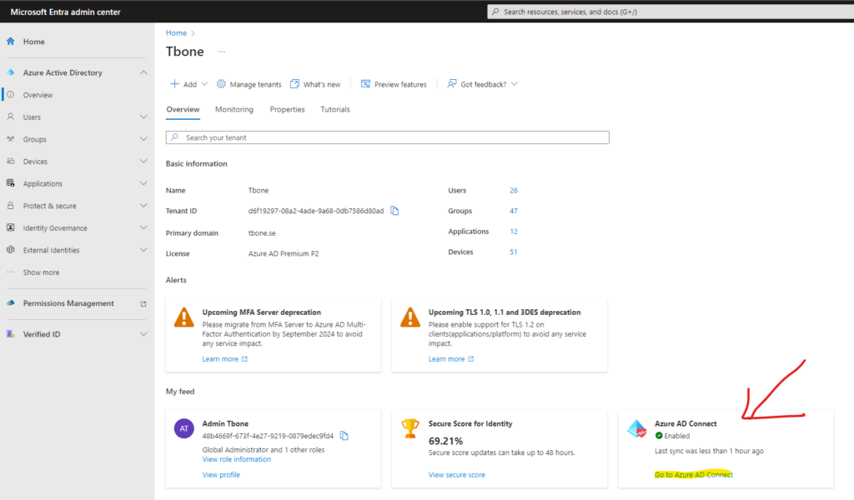The height and width of the screenshot is (500, 854).
Task: Switch to the Monitoring tab
Action: [x=234, y=109]
